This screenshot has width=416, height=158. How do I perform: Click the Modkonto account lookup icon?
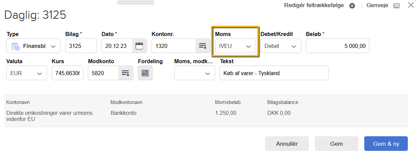coord(125,73)
